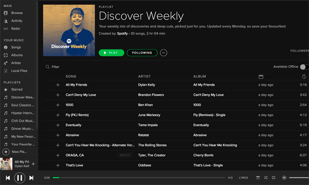Open artist The Rolling Stones
309x185 pixels.
[x=152, y=145]
